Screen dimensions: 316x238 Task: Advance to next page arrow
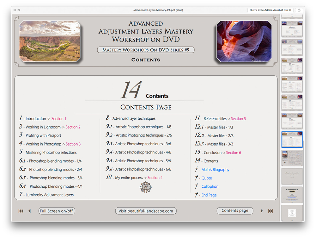(x=262, y=211)
